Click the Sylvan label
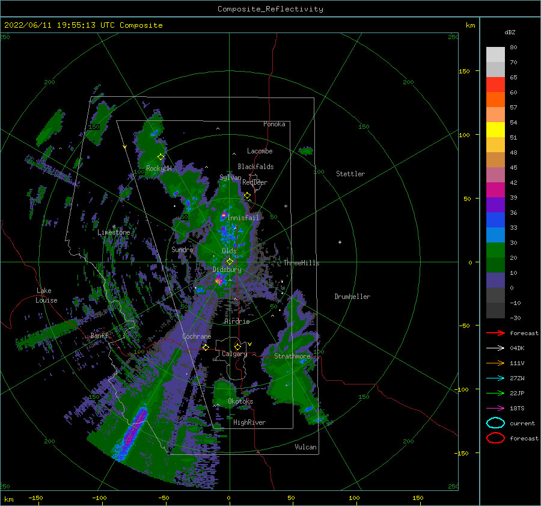The width and height of the screenshot is (541, 506). (x=230, y=177)
